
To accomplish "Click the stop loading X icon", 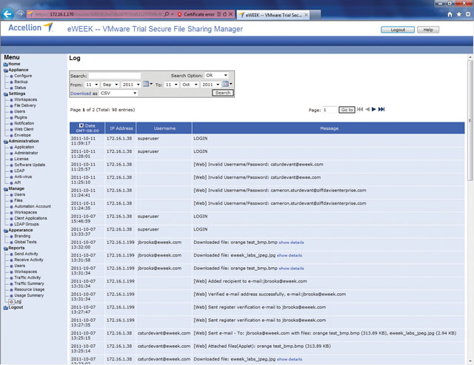I will pos(230,14).
